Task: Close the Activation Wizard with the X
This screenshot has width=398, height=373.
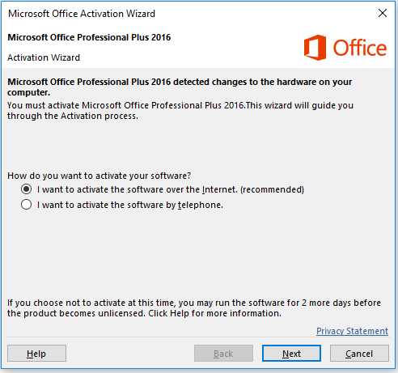Action: click(x=383, y=13)
